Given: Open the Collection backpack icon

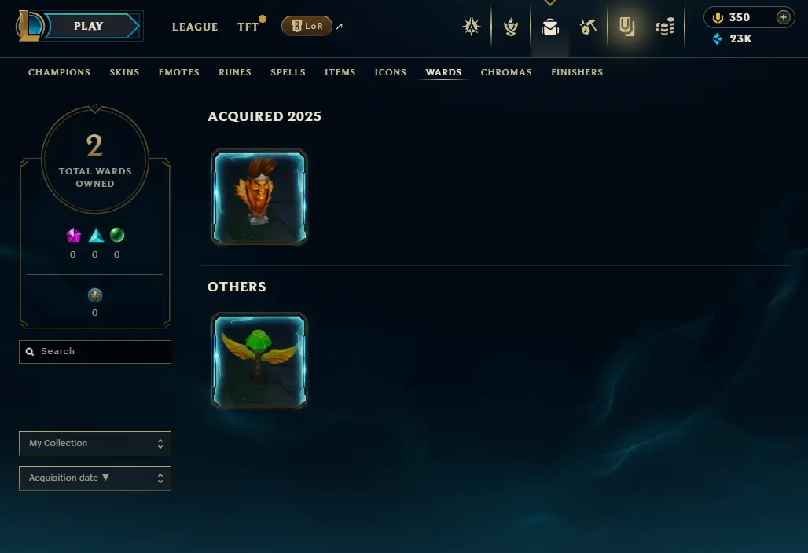Looking at the screenshot, I should 550,27.
